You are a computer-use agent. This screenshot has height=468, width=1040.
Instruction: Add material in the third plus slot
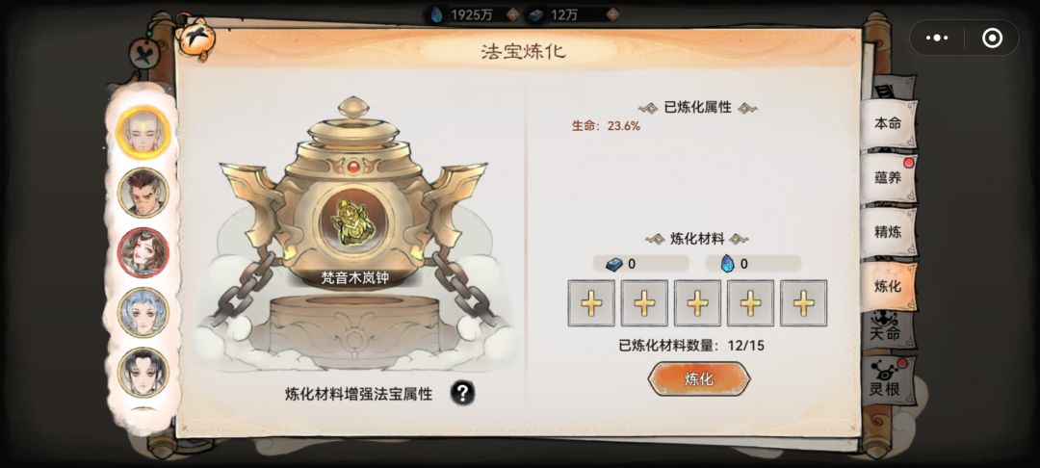click(698, 303)
